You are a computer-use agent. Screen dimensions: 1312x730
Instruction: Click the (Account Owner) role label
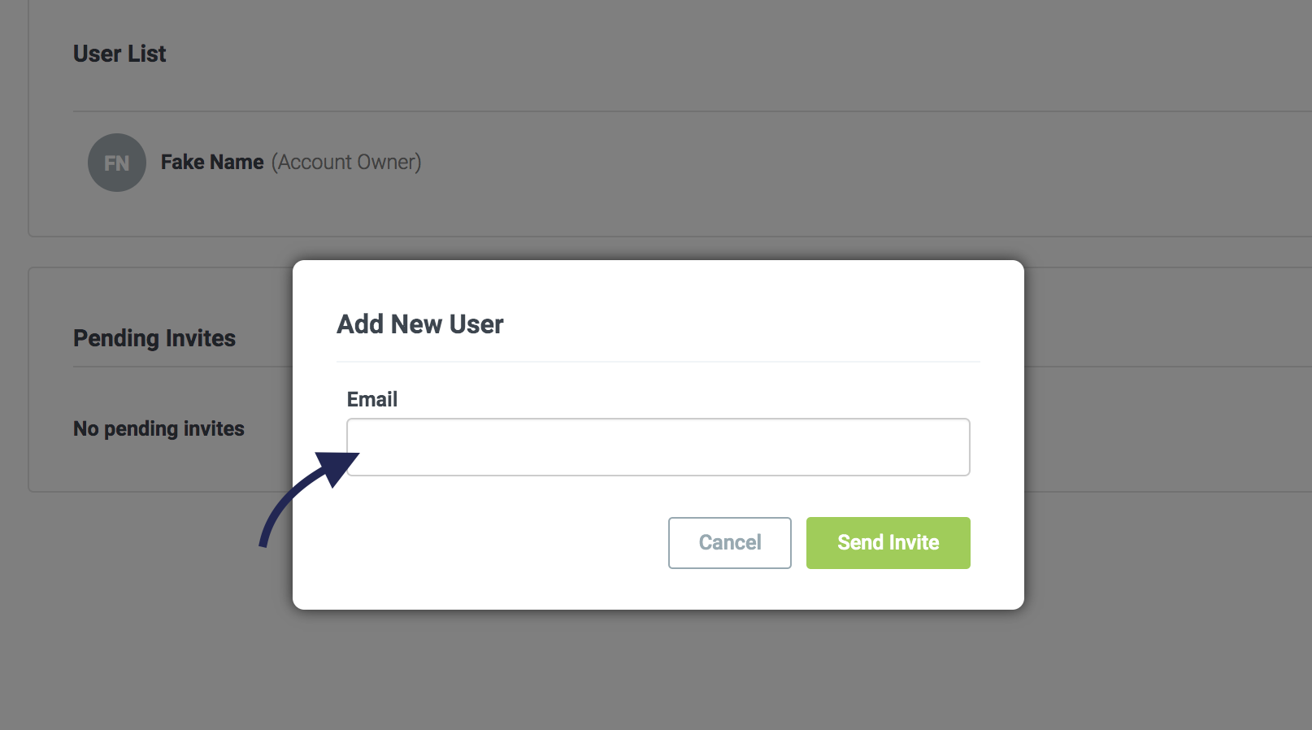[346, 163]
